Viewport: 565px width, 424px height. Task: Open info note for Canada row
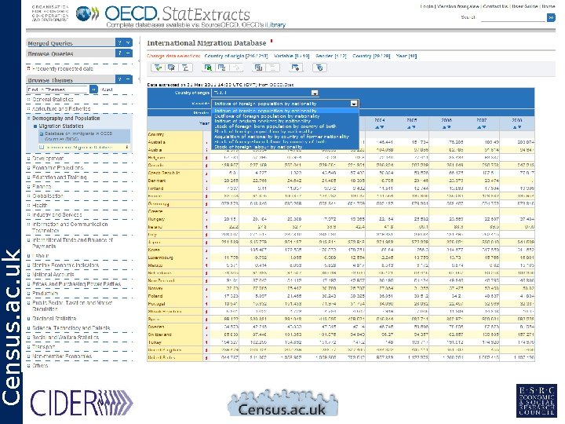click(206, 165)
